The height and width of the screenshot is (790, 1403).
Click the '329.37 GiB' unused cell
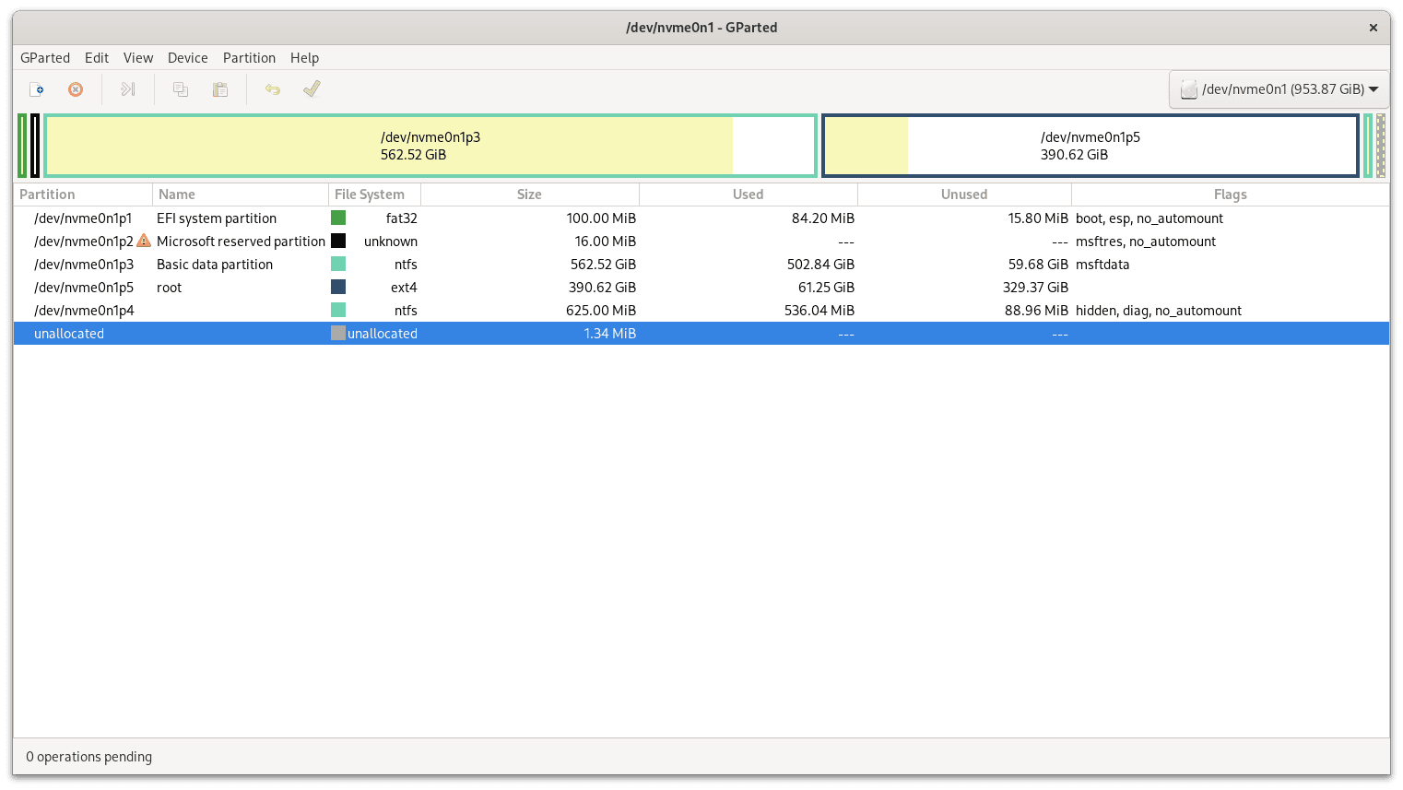[1035, 287]
